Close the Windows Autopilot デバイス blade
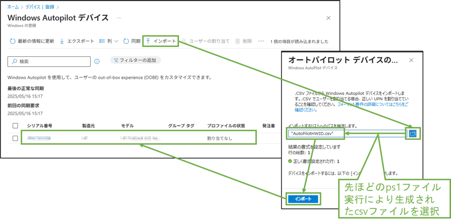The height and width of the screenshot is (223, 451). point(328,18)
